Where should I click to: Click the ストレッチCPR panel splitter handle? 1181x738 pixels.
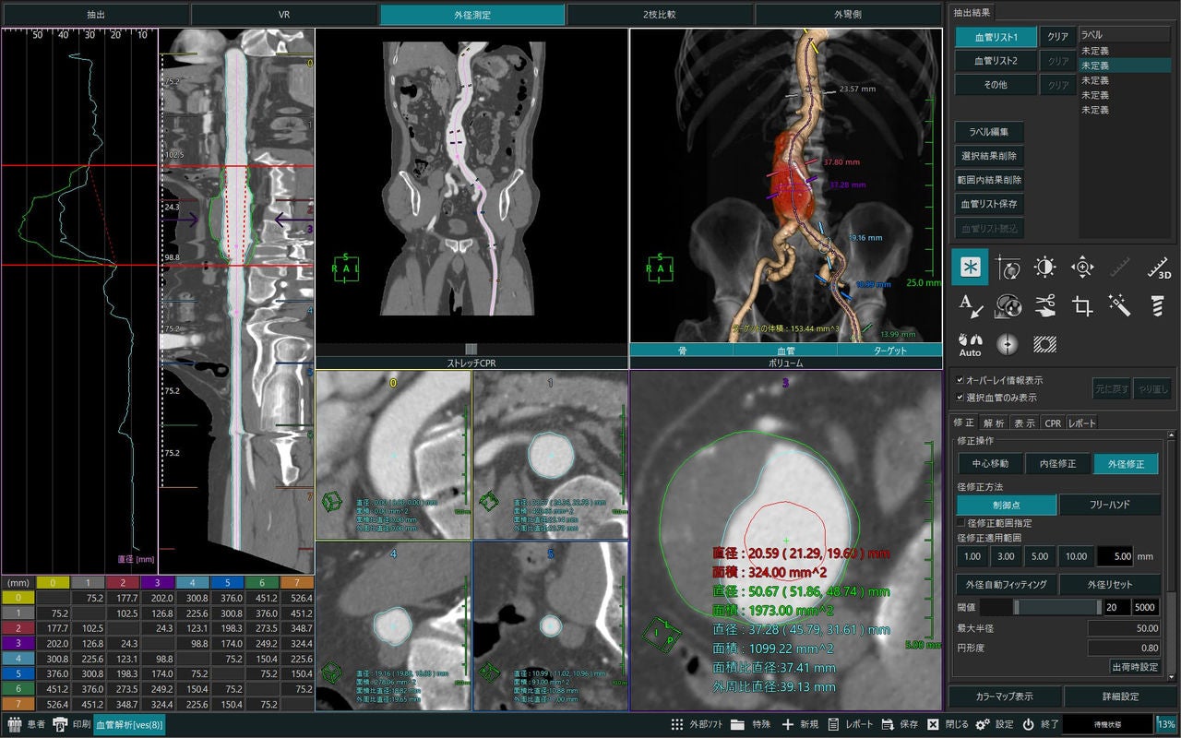(471, 350)
